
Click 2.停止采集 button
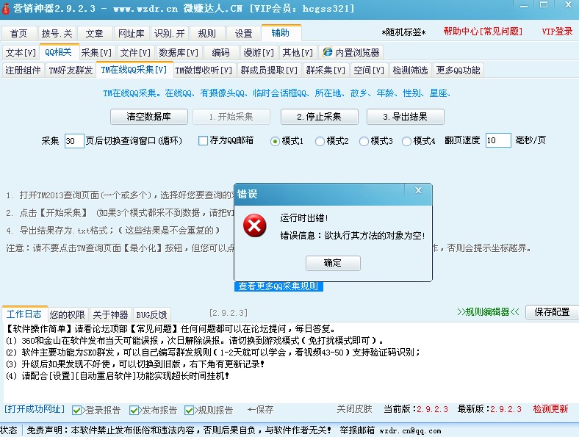(319, 117)
